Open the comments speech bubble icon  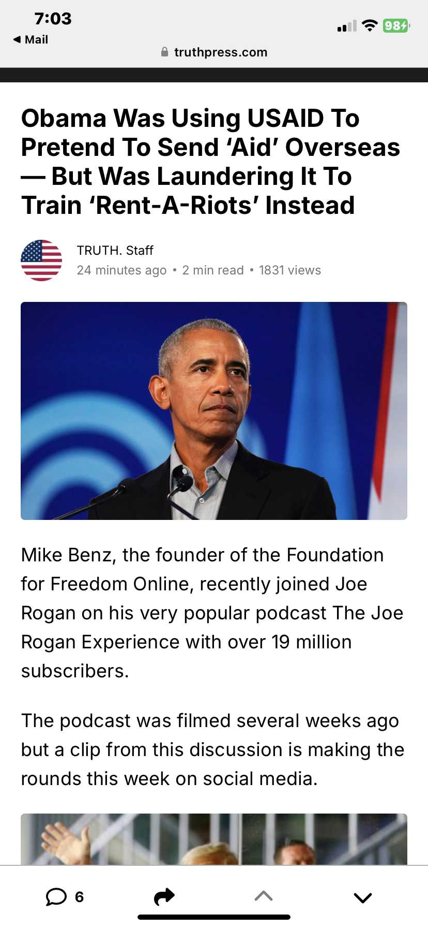[56, 896]
